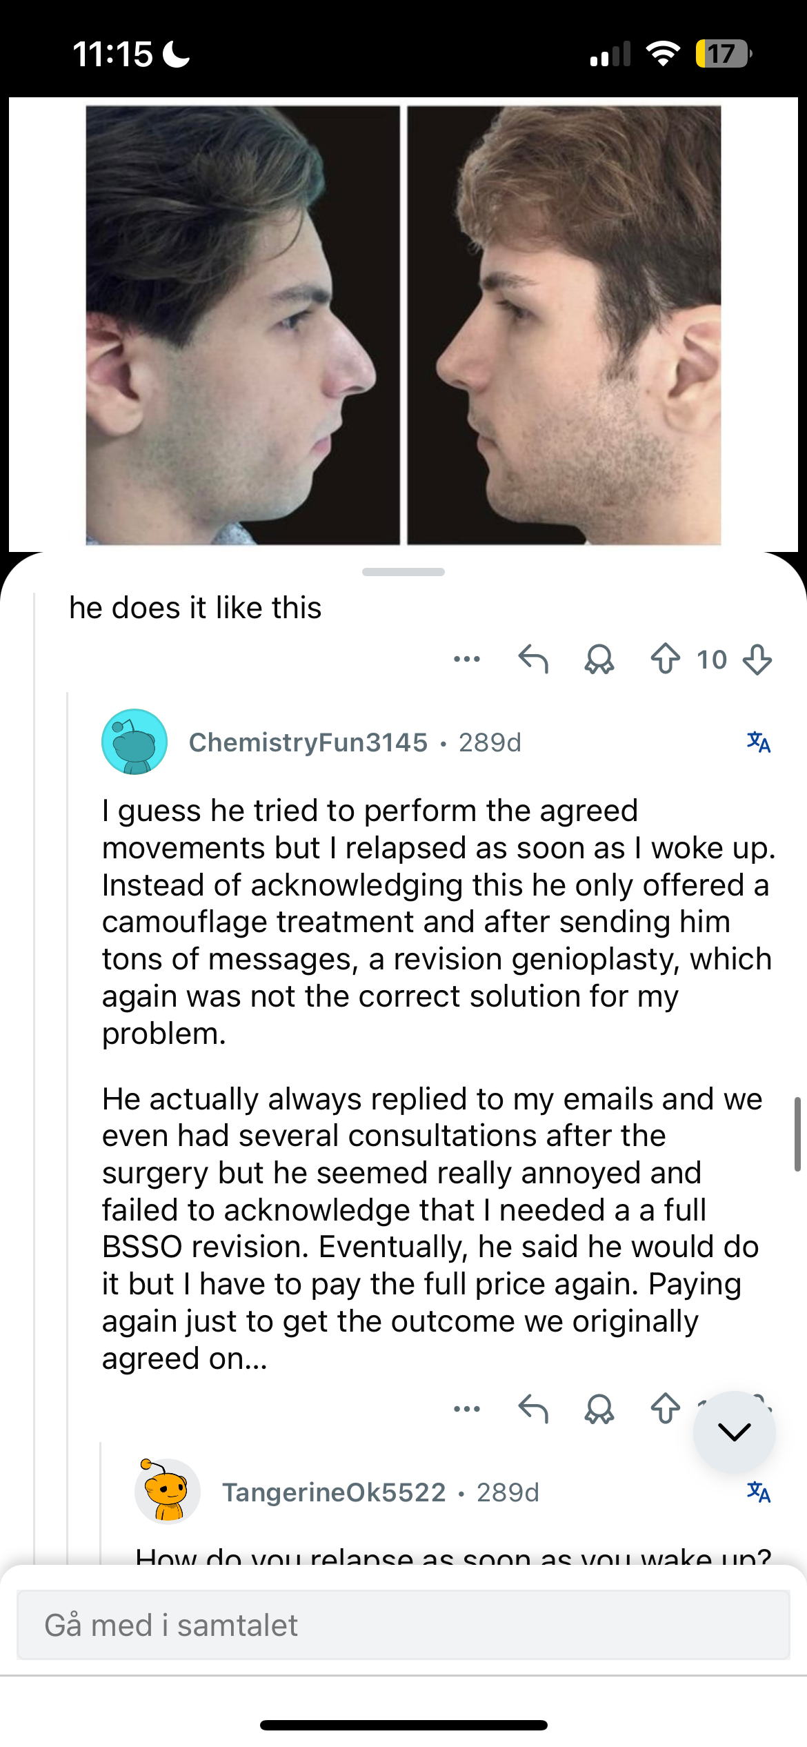Upvote ChemistryFun3145's comment
The width and height of the screenshot is (807, 1747).
click(x=665, y=1409)
